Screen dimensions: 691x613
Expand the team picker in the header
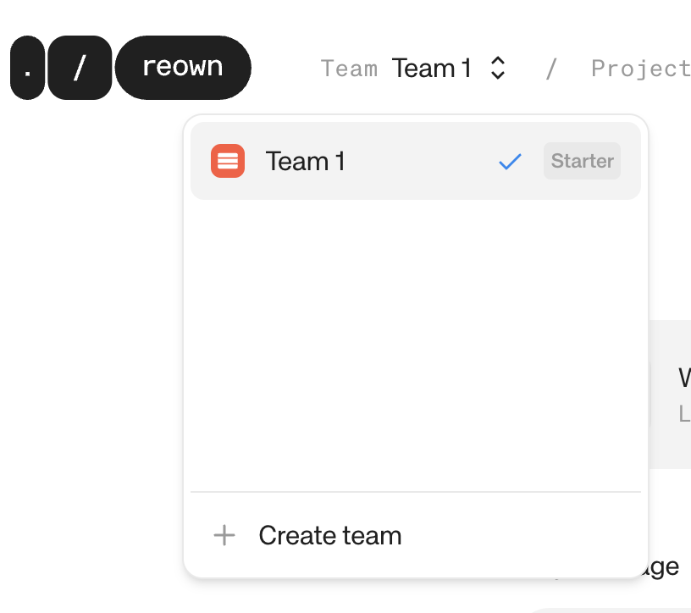(449, 68)
